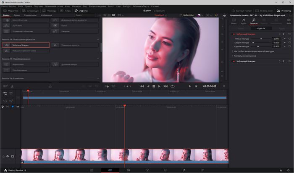Open the Fairlight menu

(x=127, y=6)
